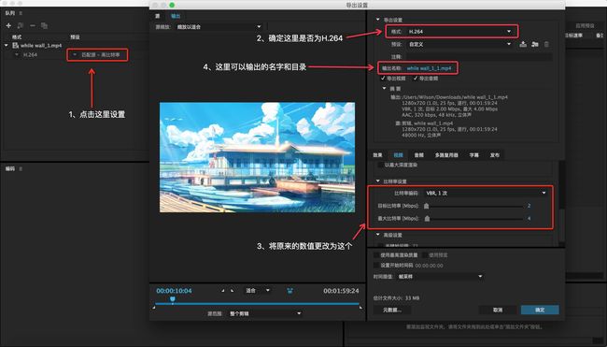Viewport: 607px width, 347px height.
Task: Click the 估计文件大小 33 MB text
Action: click(x=396, y=298)
